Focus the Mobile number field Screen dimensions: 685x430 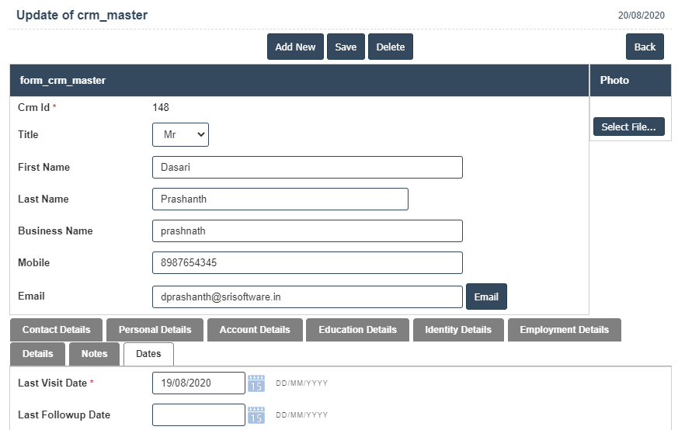[307, 263]
